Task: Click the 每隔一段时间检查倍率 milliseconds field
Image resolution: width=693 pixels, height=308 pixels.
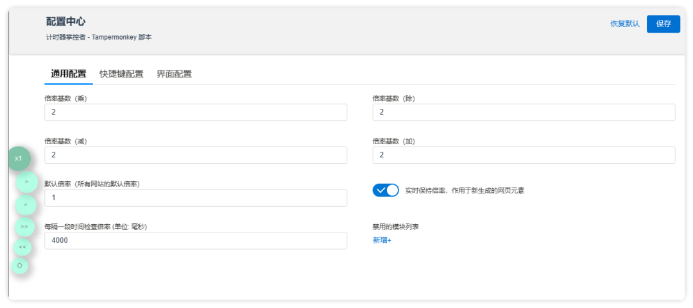Action: pos(196,241)
